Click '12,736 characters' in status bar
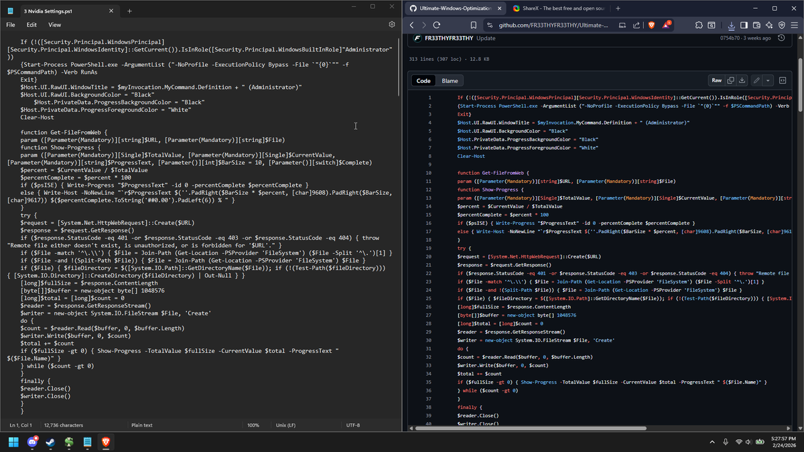The width and height of the screenshot is (804, 452). pos(64,425)
